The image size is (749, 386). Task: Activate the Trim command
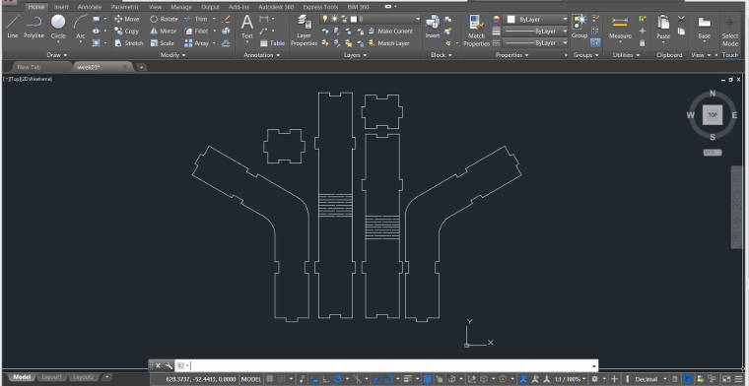pos(196,19)
